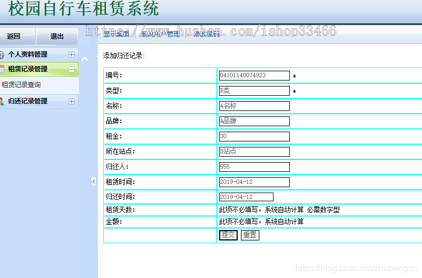Click the 校园自行车租赁系统 title
The width and height of the screenshot is (422, 278).
coord(84,8)
